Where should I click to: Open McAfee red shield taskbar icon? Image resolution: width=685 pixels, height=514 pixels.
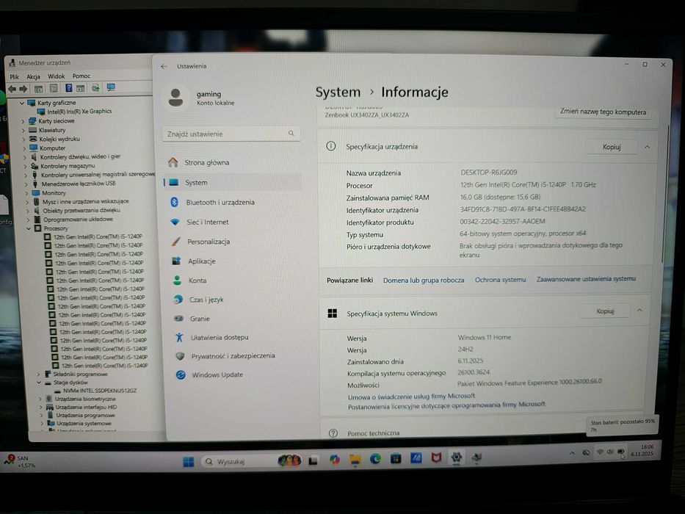(436, 457)
